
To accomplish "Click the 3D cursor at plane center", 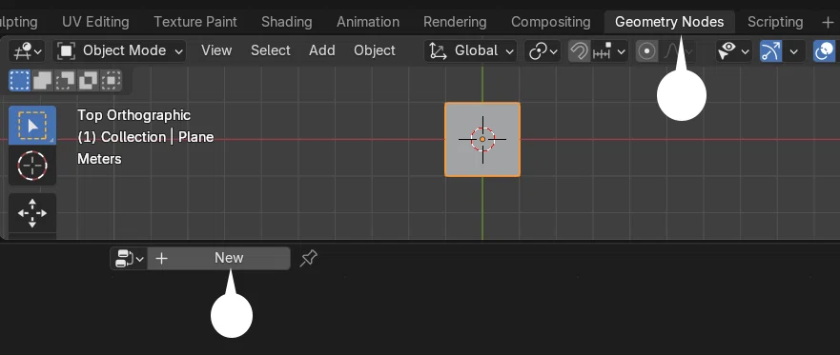I will (482, 139).
